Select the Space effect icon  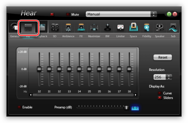[133, 27]
